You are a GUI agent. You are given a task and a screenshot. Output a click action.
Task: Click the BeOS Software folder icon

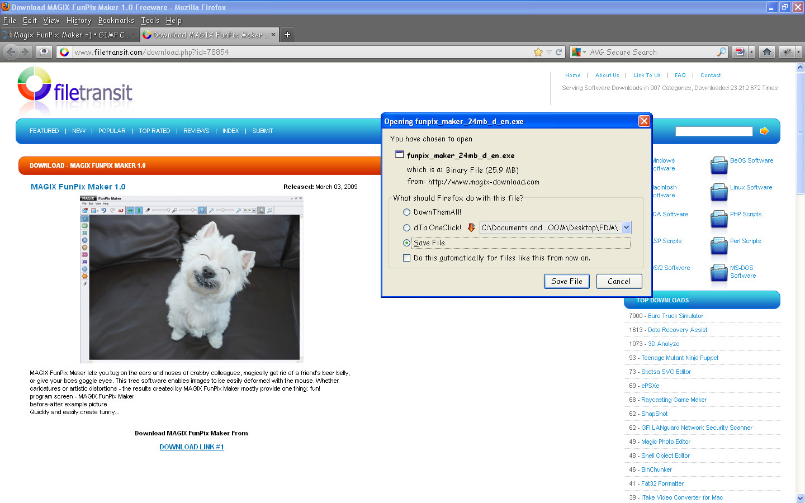719,165
